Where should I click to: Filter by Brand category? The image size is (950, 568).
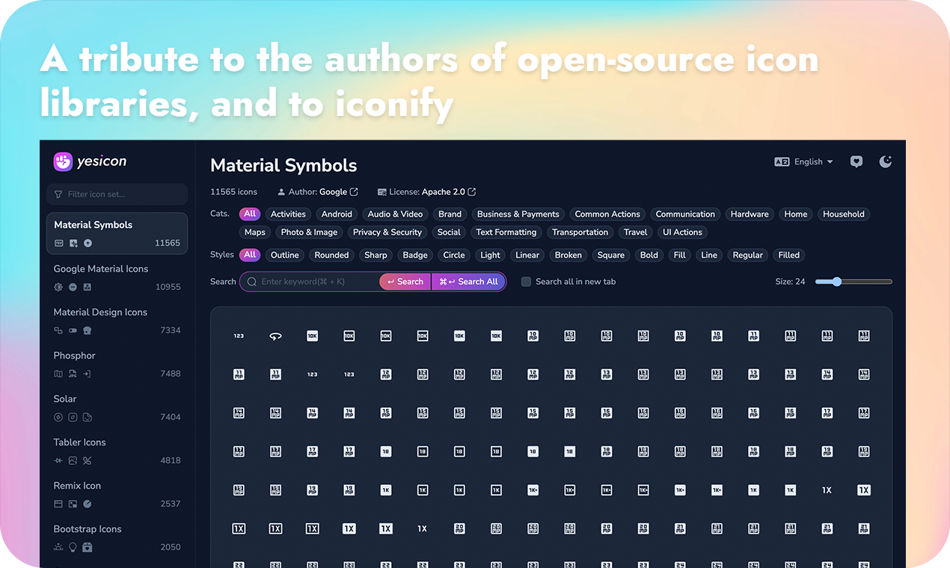coord(450,214)
